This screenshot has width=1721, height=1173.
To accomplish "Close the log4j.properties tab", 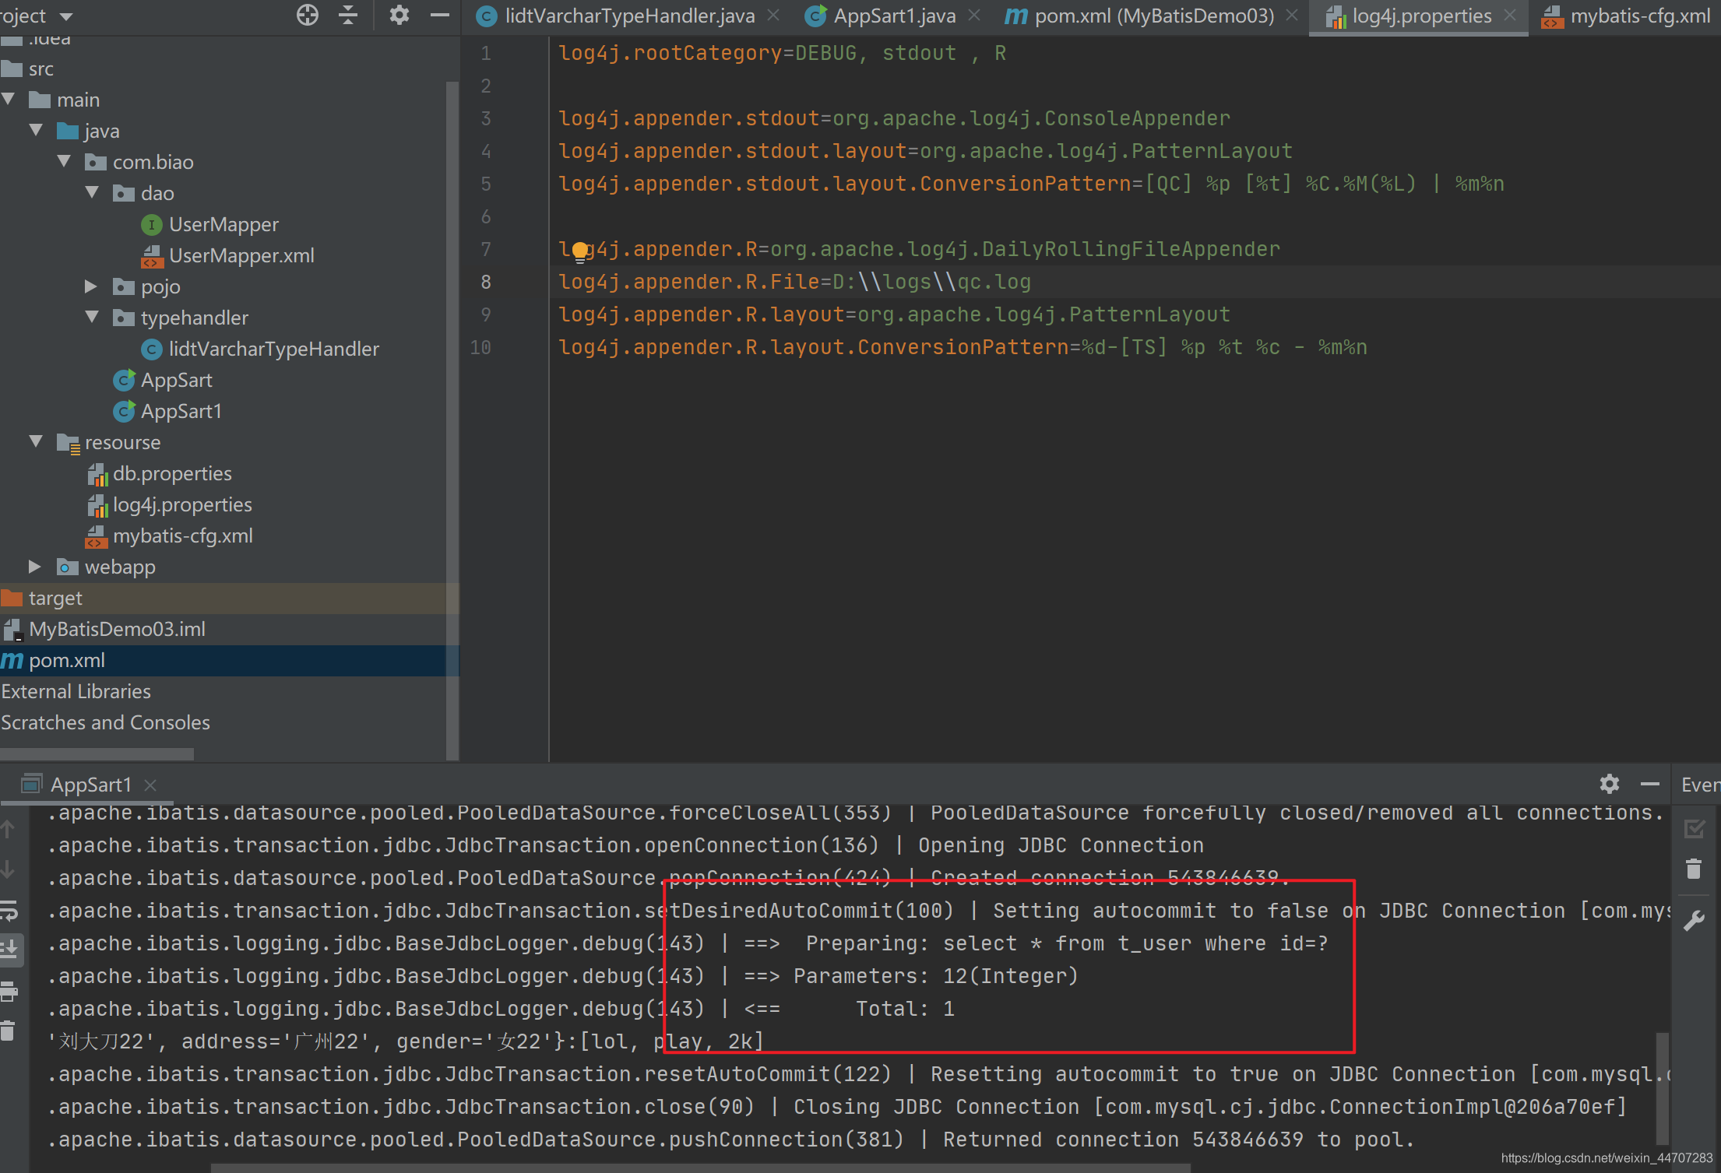I will (1510, 16).
